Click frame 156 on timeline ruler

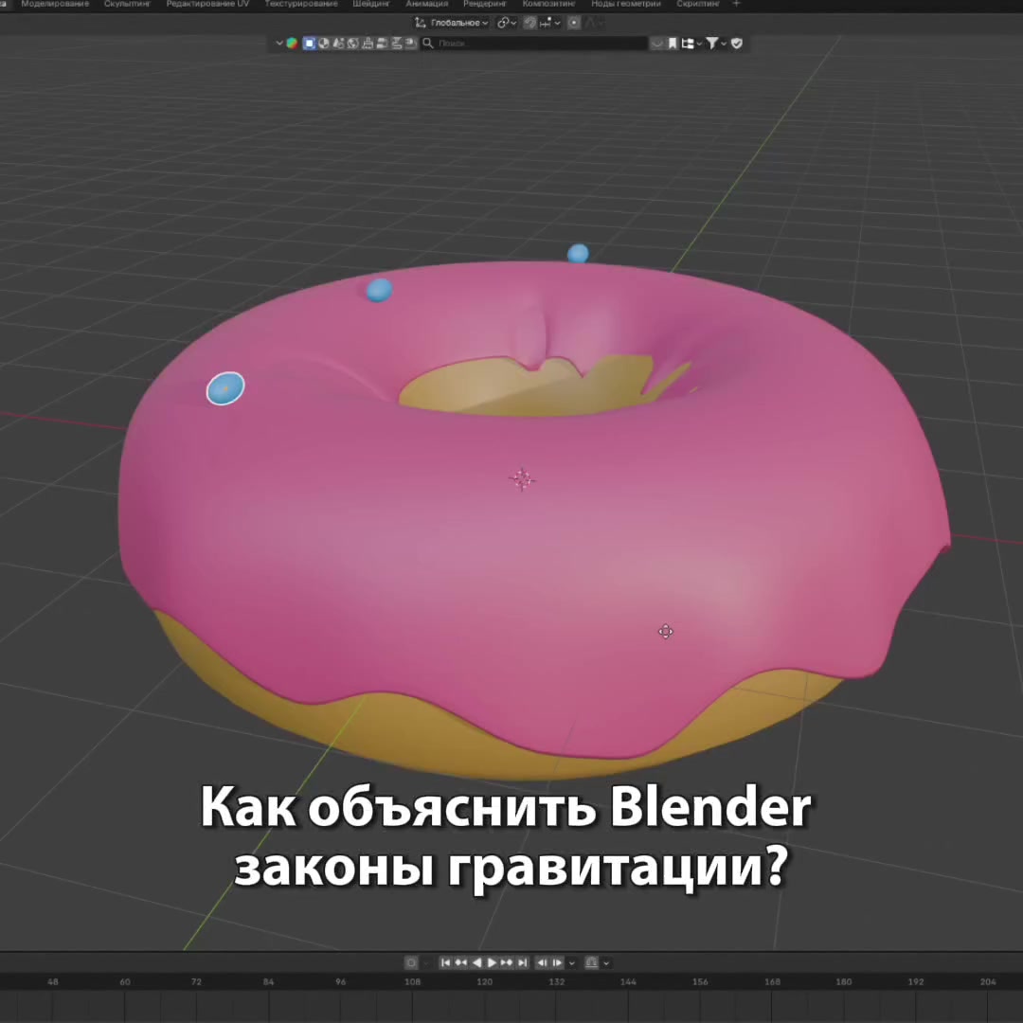[700, 981]
